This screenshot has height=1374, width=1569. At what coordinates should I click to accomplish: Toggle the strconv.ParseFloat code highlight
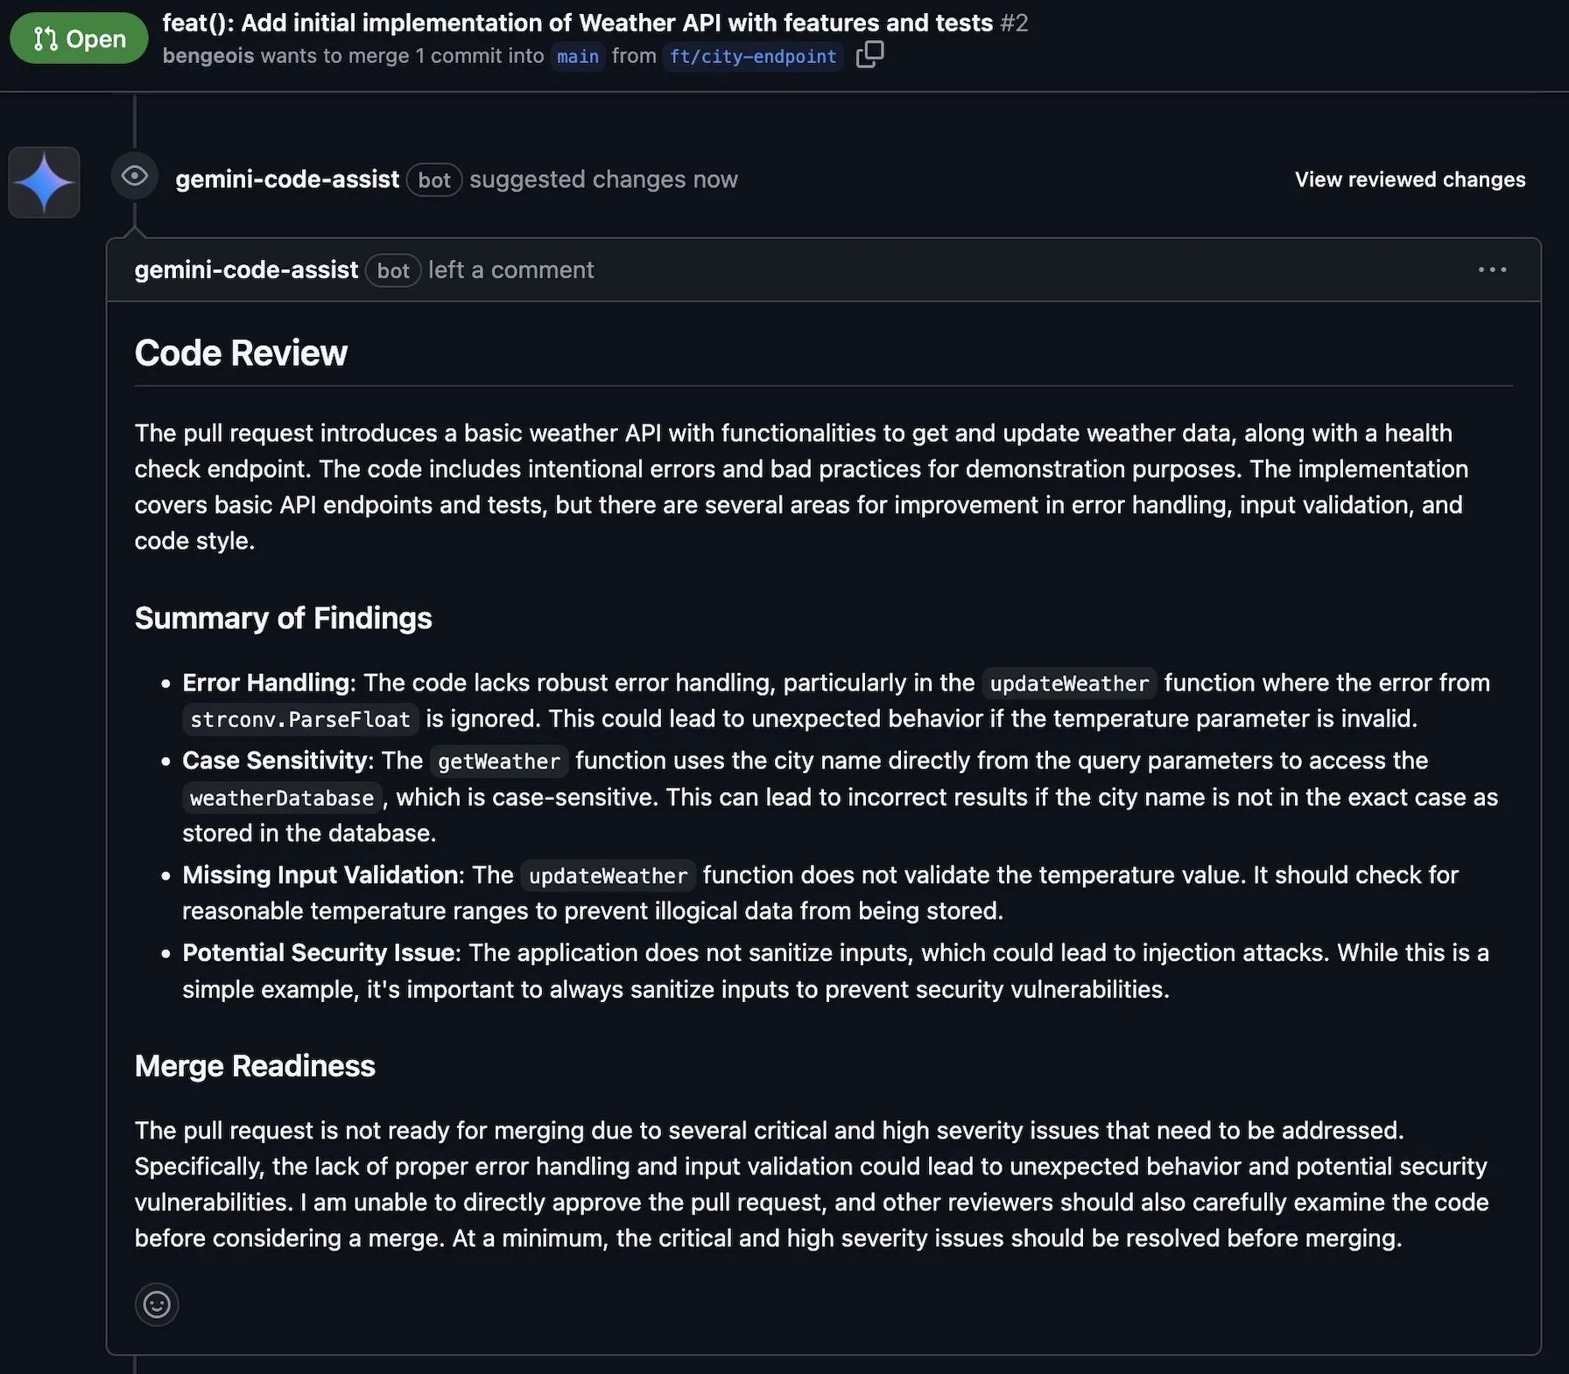[299, 719]
